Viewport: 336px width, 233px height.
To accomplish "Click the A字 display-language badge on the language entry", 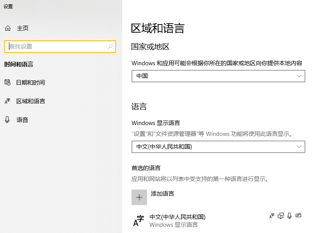I will pyautogui.click(x=272, y=216).
